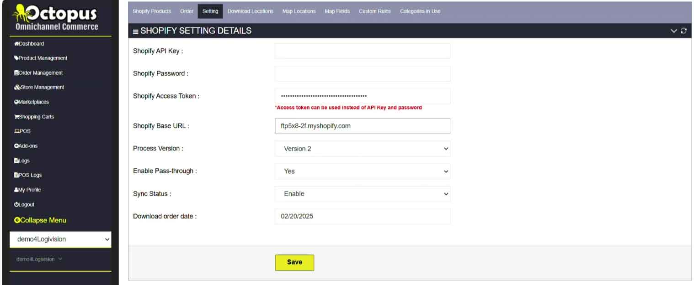The height and width of the screenshot is (285, 694).
Task: Click the red access token note text
Action: coord(348,108)
